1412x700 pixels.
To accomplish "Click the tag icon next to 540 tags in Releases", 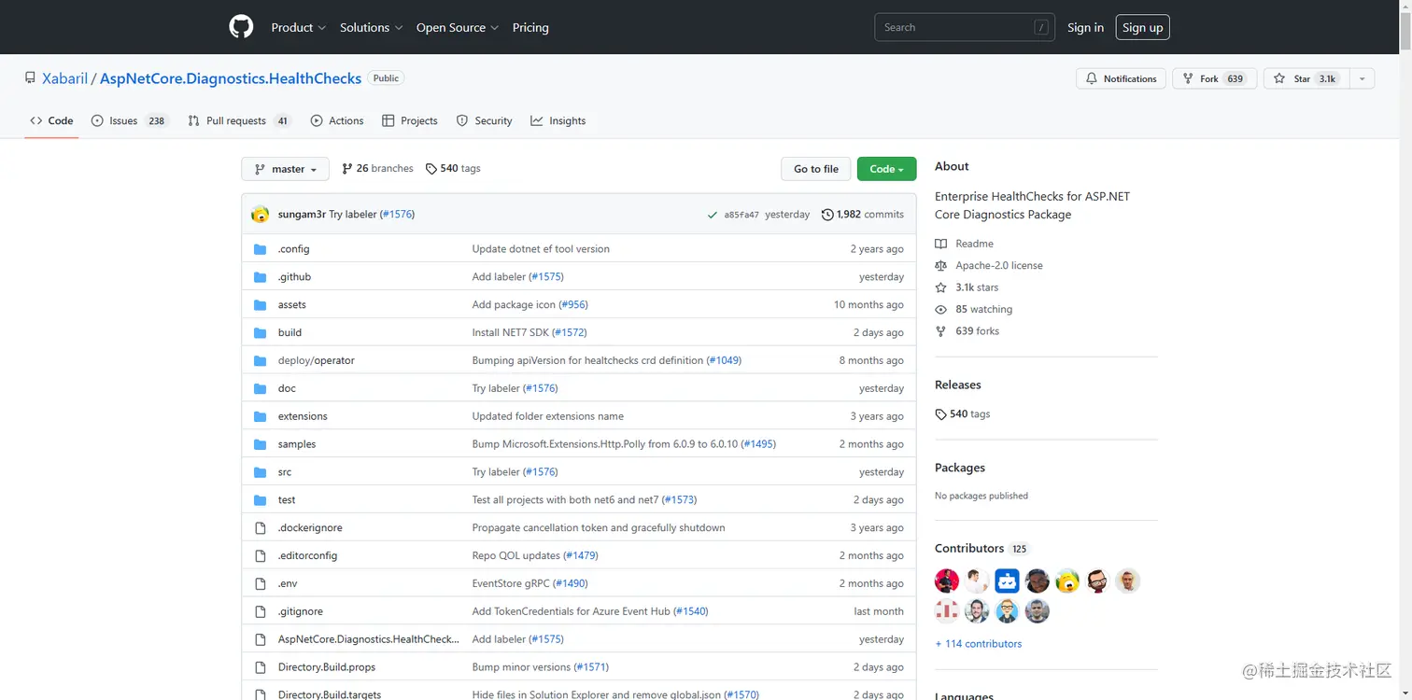I will click(x=940, y=414).
